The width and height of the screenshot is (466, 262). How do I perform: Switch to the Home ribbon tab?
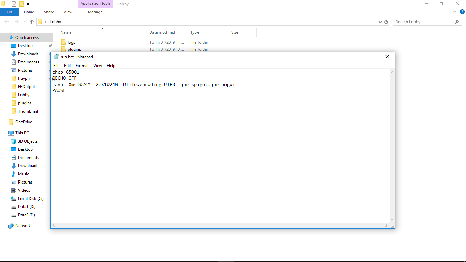pos(29,12)
